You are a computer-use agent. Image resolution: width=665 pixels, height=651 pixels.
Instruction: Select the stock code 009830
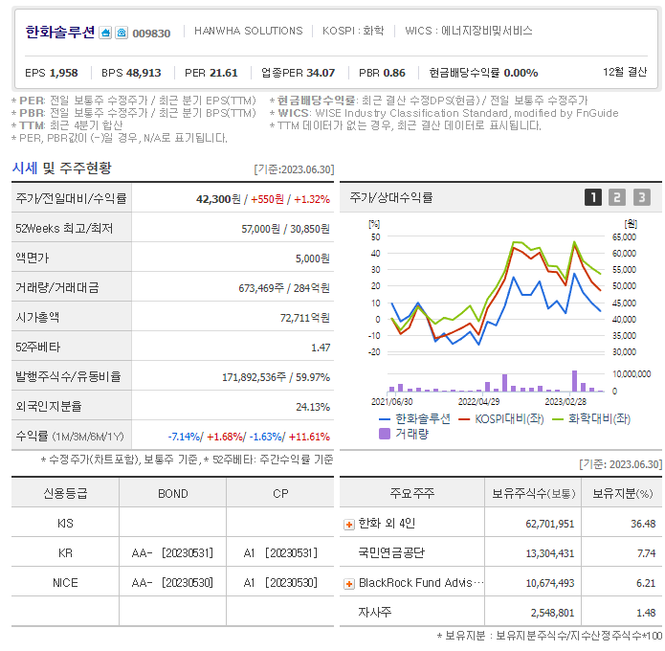coord(151,34)
